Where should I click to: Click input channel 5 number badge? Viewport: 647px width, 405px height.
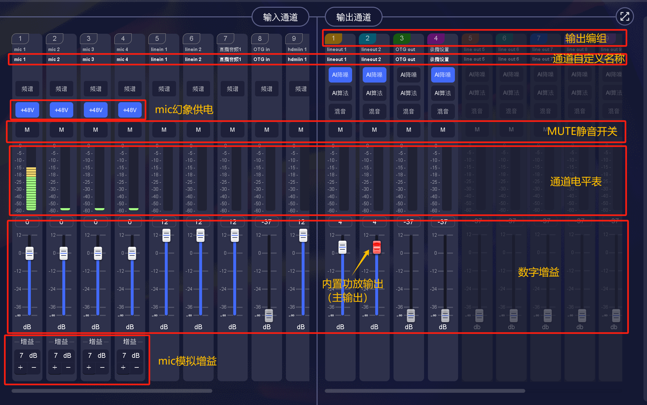pyautogui.click(x=157, y=39)
